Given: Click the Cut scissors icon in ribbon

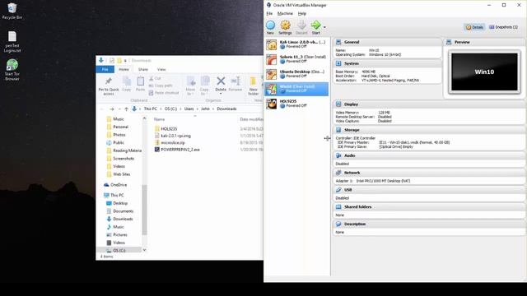Looking at the screenshot, I should coord(152,78).
